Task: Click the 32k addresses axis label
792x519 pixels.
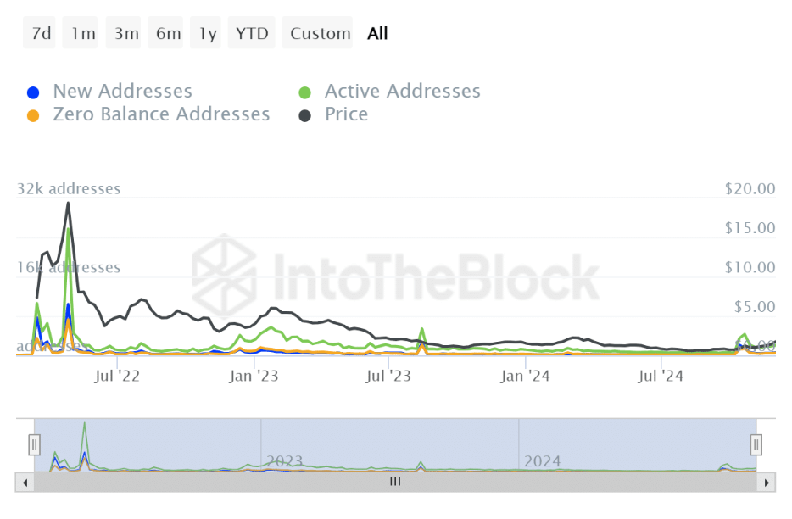Action: click(x=69, y=188)
